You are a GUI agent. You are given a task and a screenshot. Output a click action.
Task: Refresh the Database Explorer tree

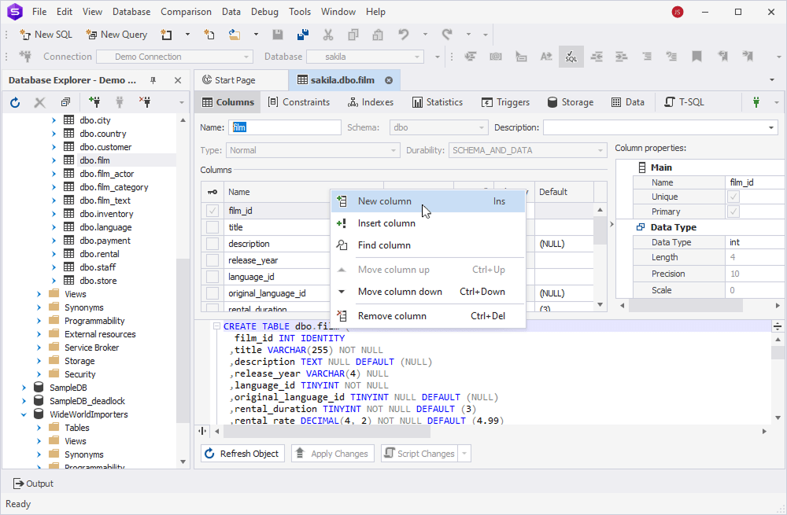15,102
